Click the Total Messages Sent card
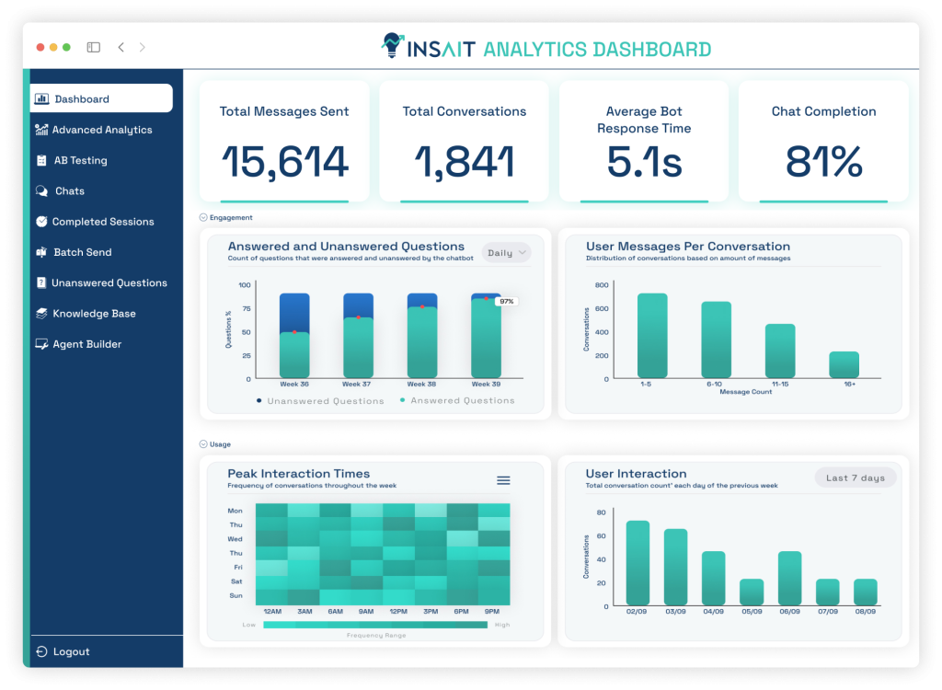This screenshot has height=690, width=942. point(284,140)
